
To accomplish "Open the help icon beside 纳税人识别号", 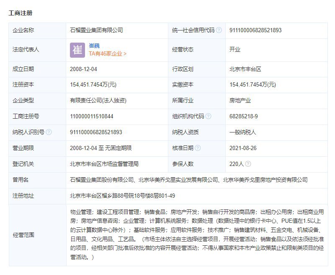I will point(49,132).
